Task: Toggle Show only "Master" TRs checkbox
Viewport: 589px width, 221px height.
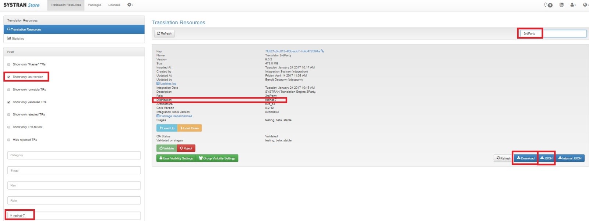Action: coord(9,64)
